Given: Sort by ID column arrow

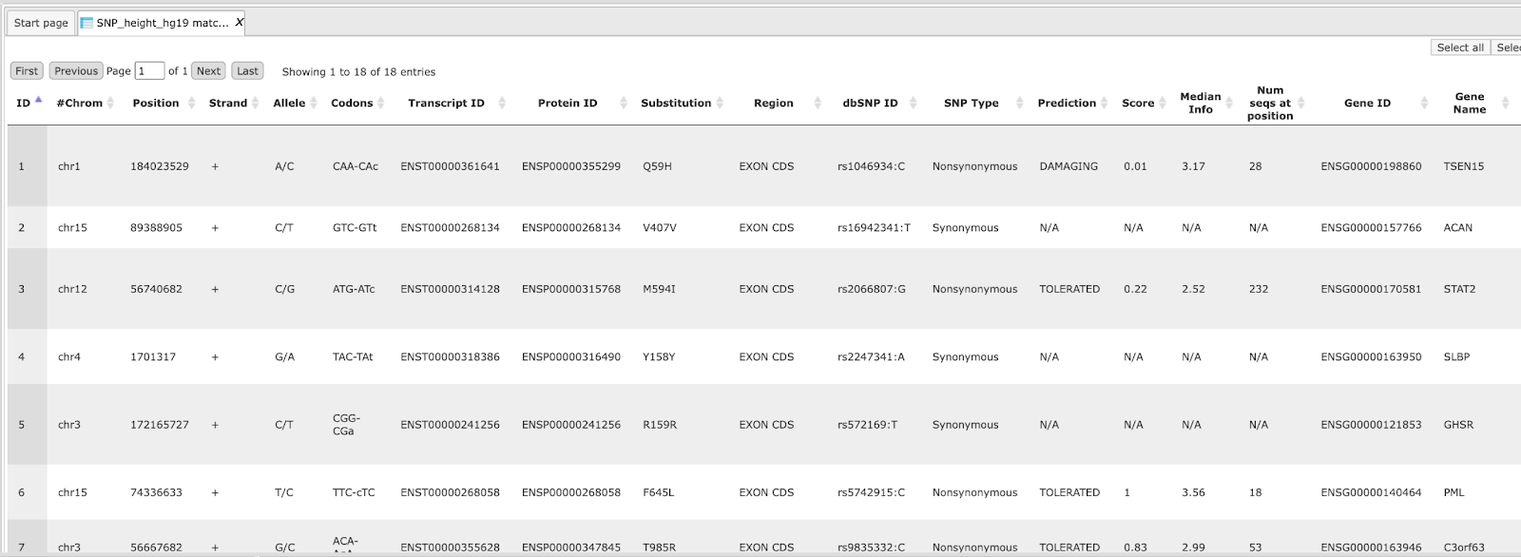Looking at the screenshot, I should (38, 100).
